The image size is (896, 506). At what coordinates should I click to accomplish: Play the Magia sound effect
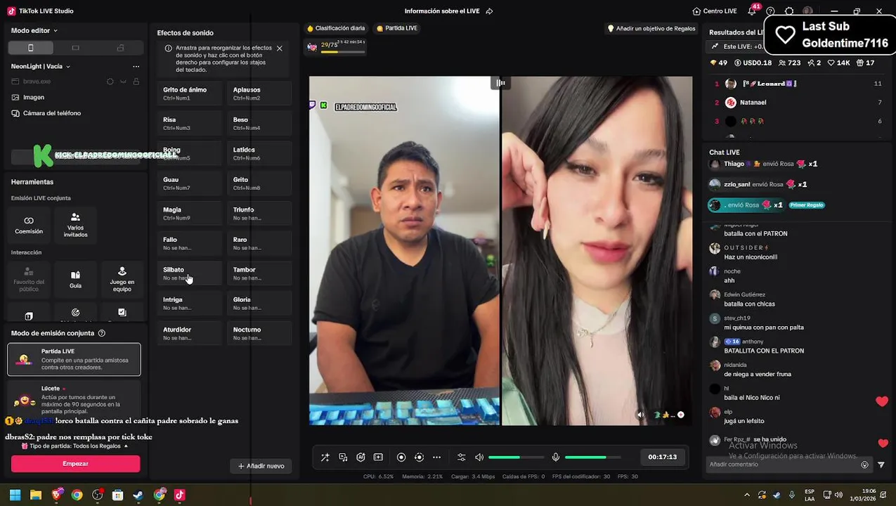coord(189,214)
